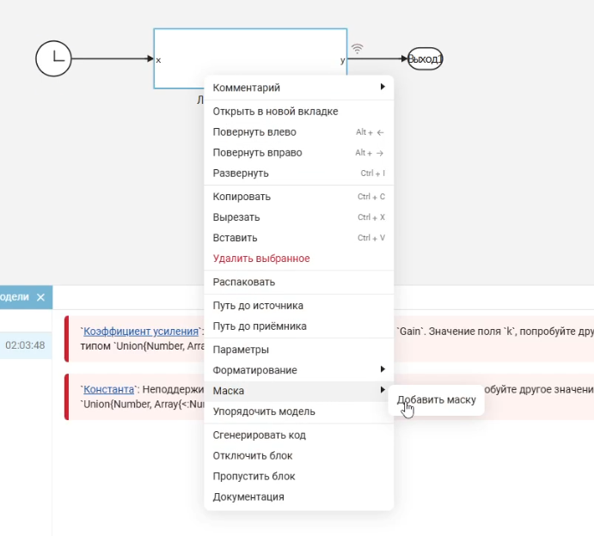Select the 02:03:48 log timestamp entry
The width and height of the screenshot is (594, 536).
25,345
